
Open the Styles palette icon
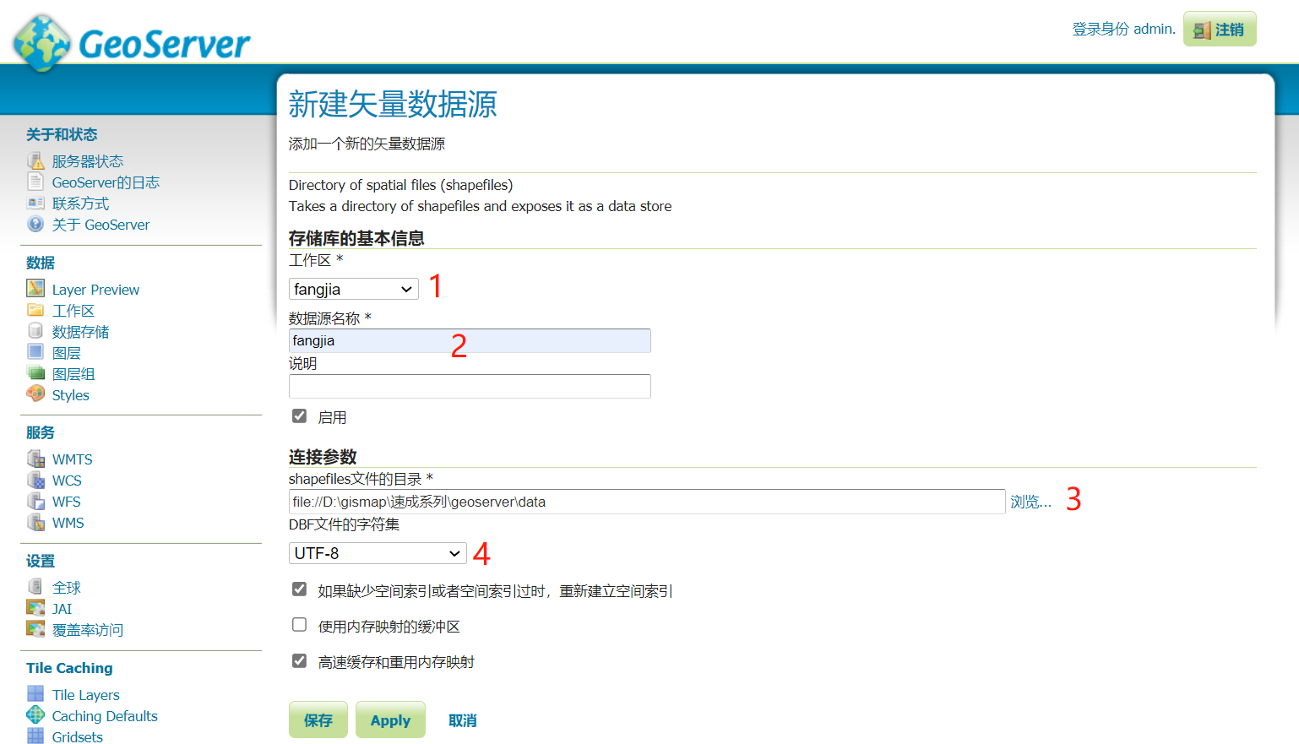(x=35, y=394)
